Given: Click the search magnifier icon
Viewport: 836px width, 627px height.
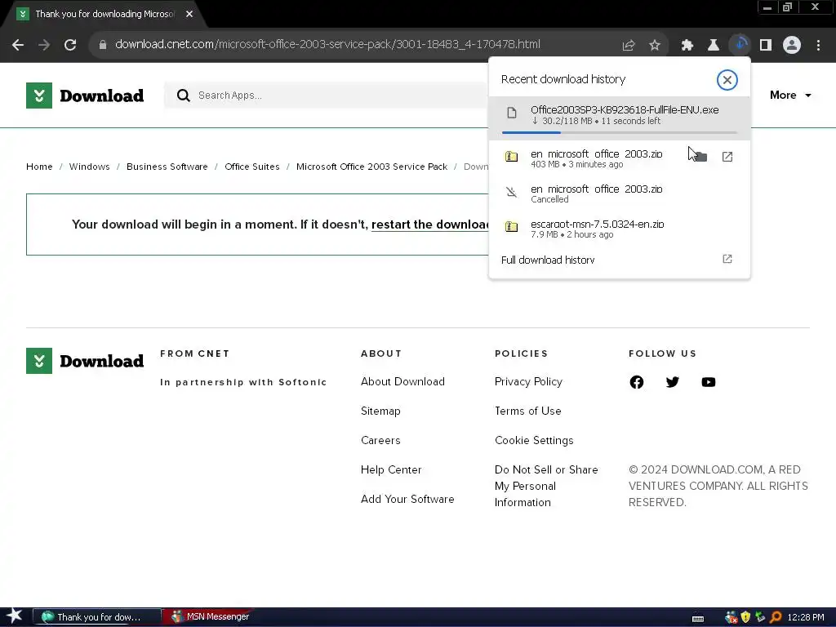Looking at the screenshot, I should click(x=184, y=96).
